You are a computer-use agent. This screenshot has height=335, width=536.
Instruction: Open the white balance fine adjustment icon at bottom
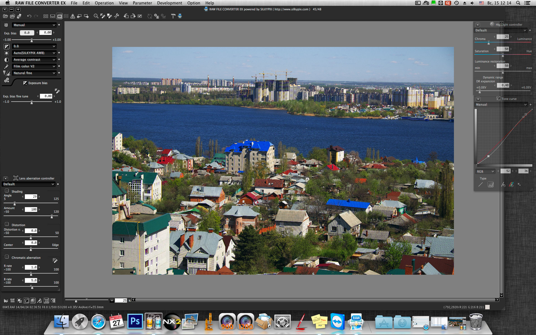pyautogui.click(x=19, y=301)
